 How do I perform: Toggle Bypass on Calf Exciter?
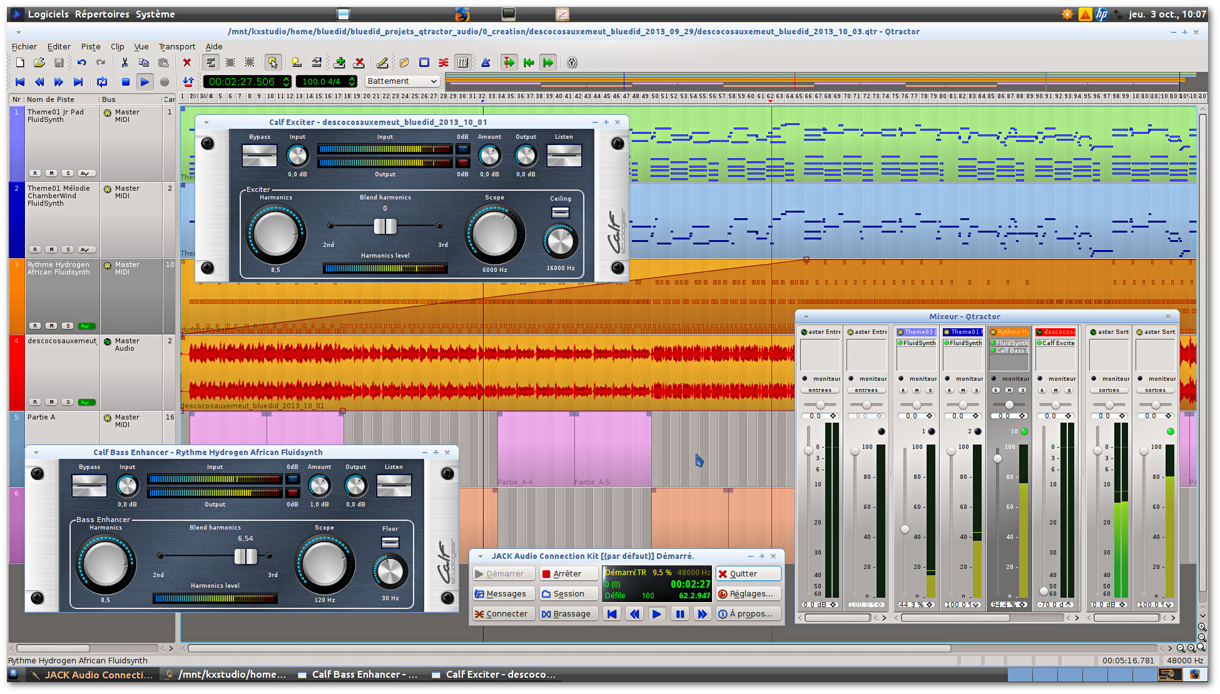(259, 156)
